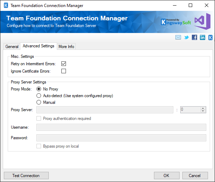Uncheck Retry on Intermittent Errors
Image resolution: width=215 pixels, height=182 pixels.
click(x=63, y=63)
